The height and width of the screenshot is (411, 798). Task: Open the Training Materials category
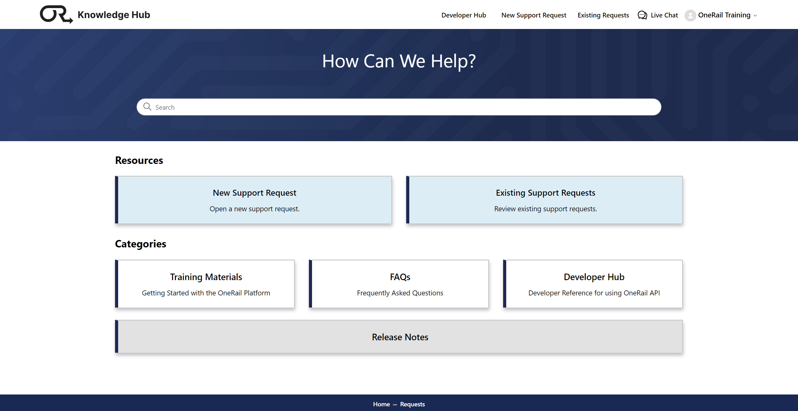(205, 284)
